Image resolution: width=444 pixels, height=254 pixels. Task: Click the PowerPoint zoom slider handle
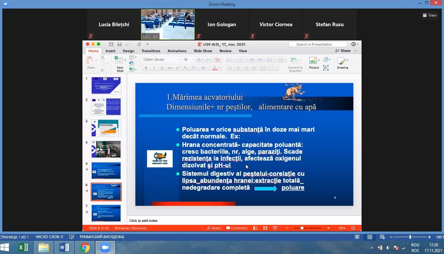[302, 228]
